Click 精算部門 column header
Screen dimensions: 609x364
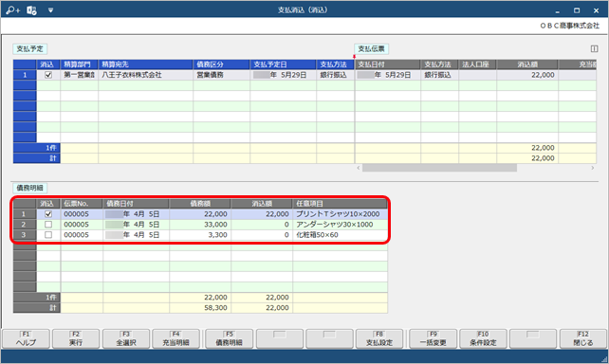click(x=80, y=64)
